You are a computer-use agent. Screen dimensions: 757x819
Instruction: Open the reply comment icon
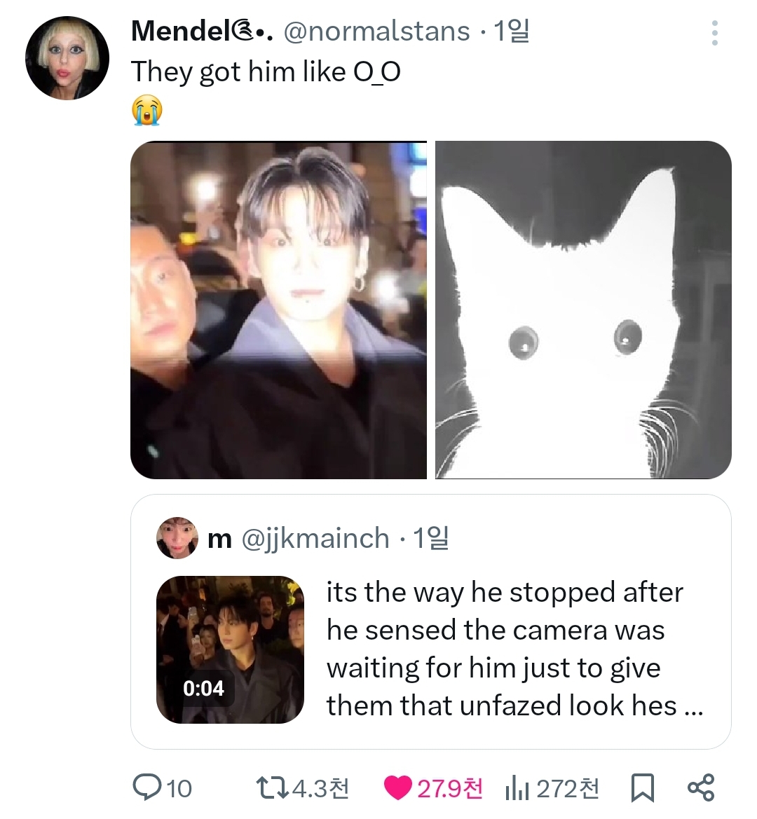click(148, 788)
